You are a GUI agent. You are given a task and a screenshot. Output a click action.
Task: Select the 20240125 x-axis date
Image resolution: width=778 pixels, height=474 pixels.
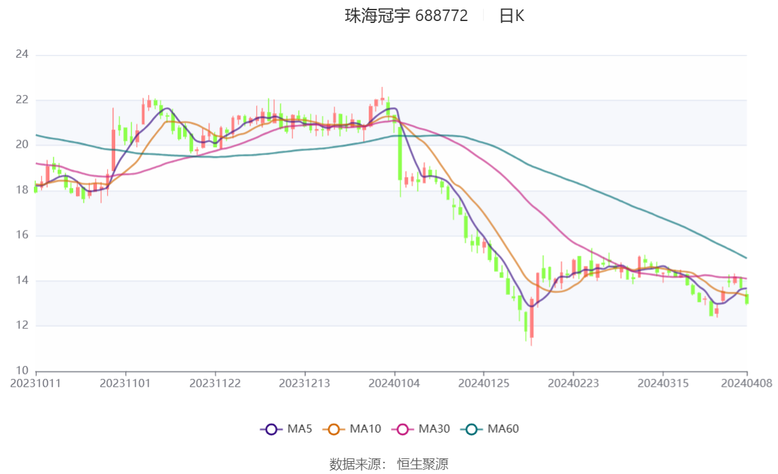[x=483, y=383]
